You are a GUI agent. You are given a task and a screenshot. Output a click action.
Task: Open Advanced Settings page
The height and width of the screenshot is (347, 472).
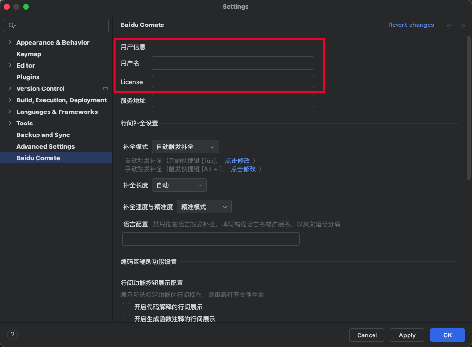pyautogui.click(x=46, y=146)
